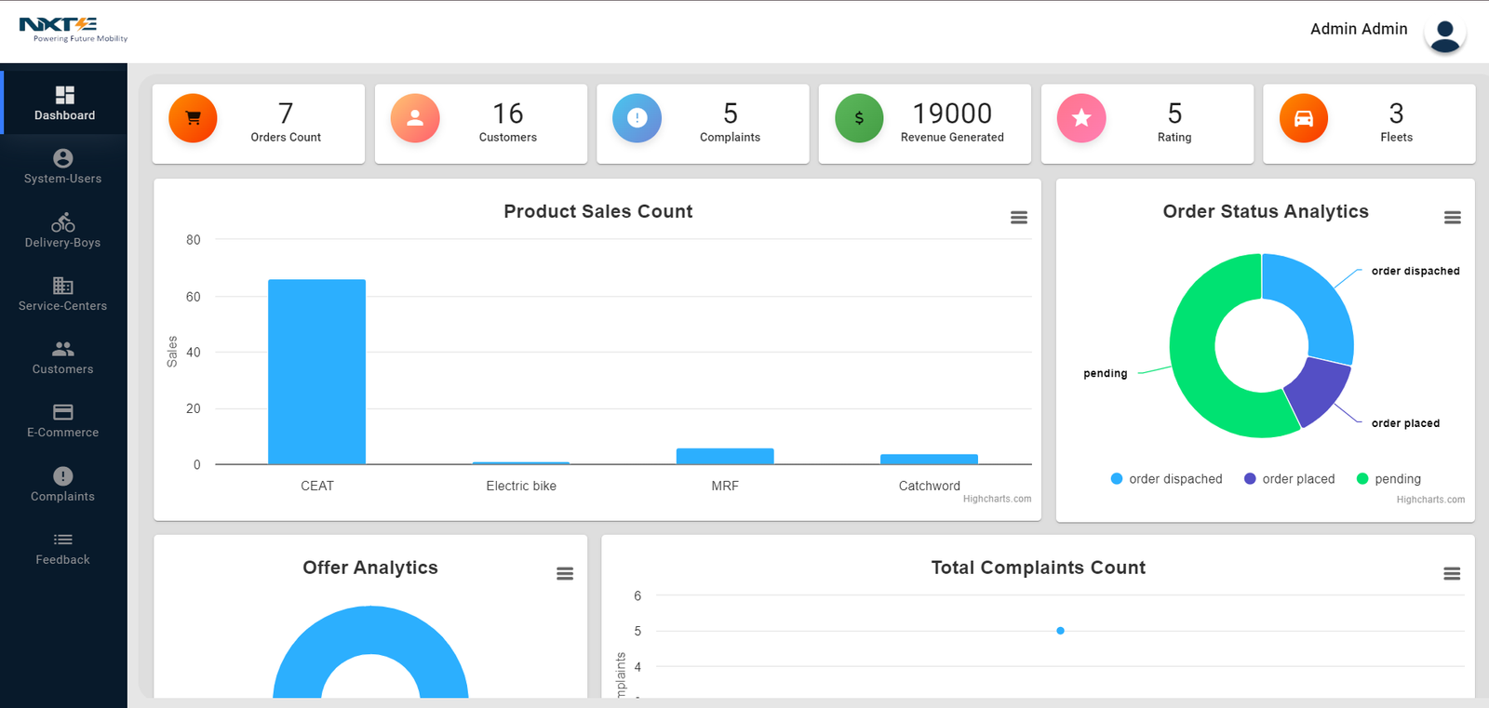
Task: Click the Feedback list icon
Action: pyautogui.click(x=62, y=540)
